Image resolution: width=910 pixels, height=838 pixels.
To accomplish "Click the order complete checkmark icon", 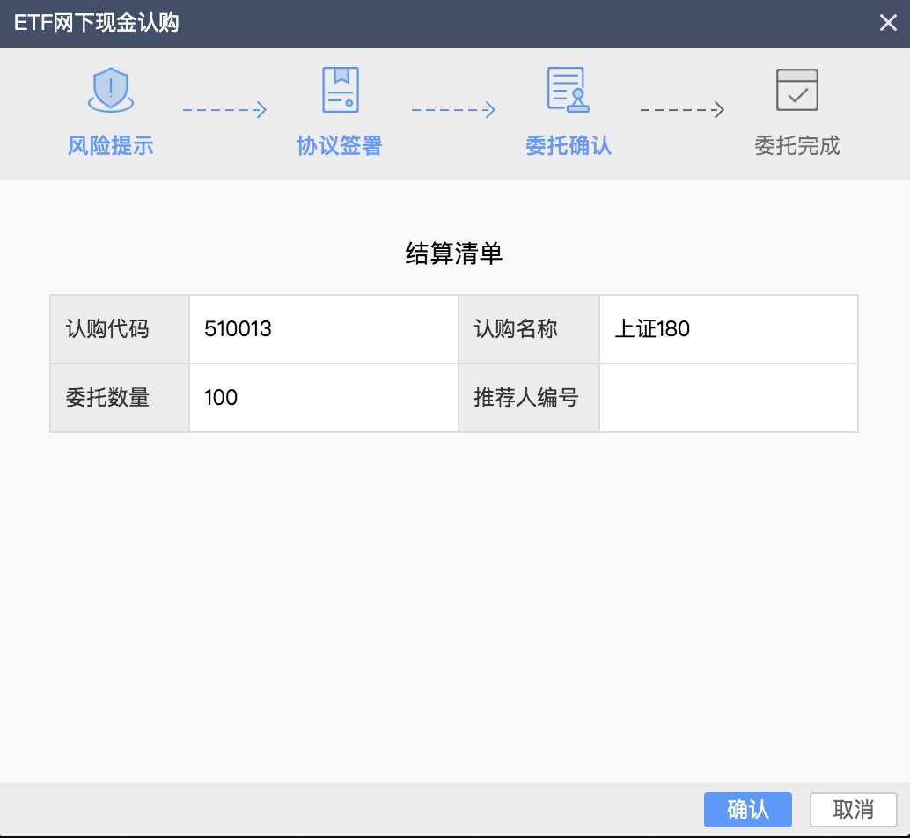I will (797, 90).
